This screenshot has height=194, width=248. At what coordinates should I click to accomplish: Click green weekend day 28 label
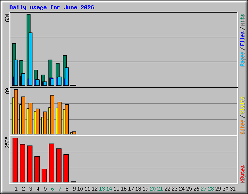[x=211, y=189]
